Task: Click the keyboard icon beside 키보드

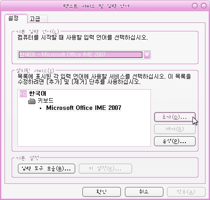Action: point(32,101)
